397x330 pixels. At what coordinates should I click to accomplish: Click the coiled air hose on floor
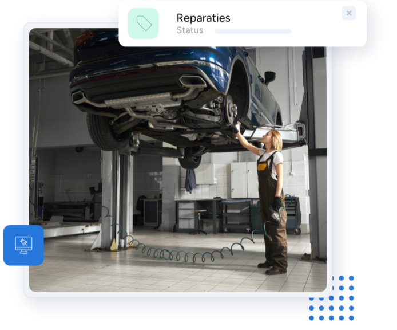click(x=189, y=252)
